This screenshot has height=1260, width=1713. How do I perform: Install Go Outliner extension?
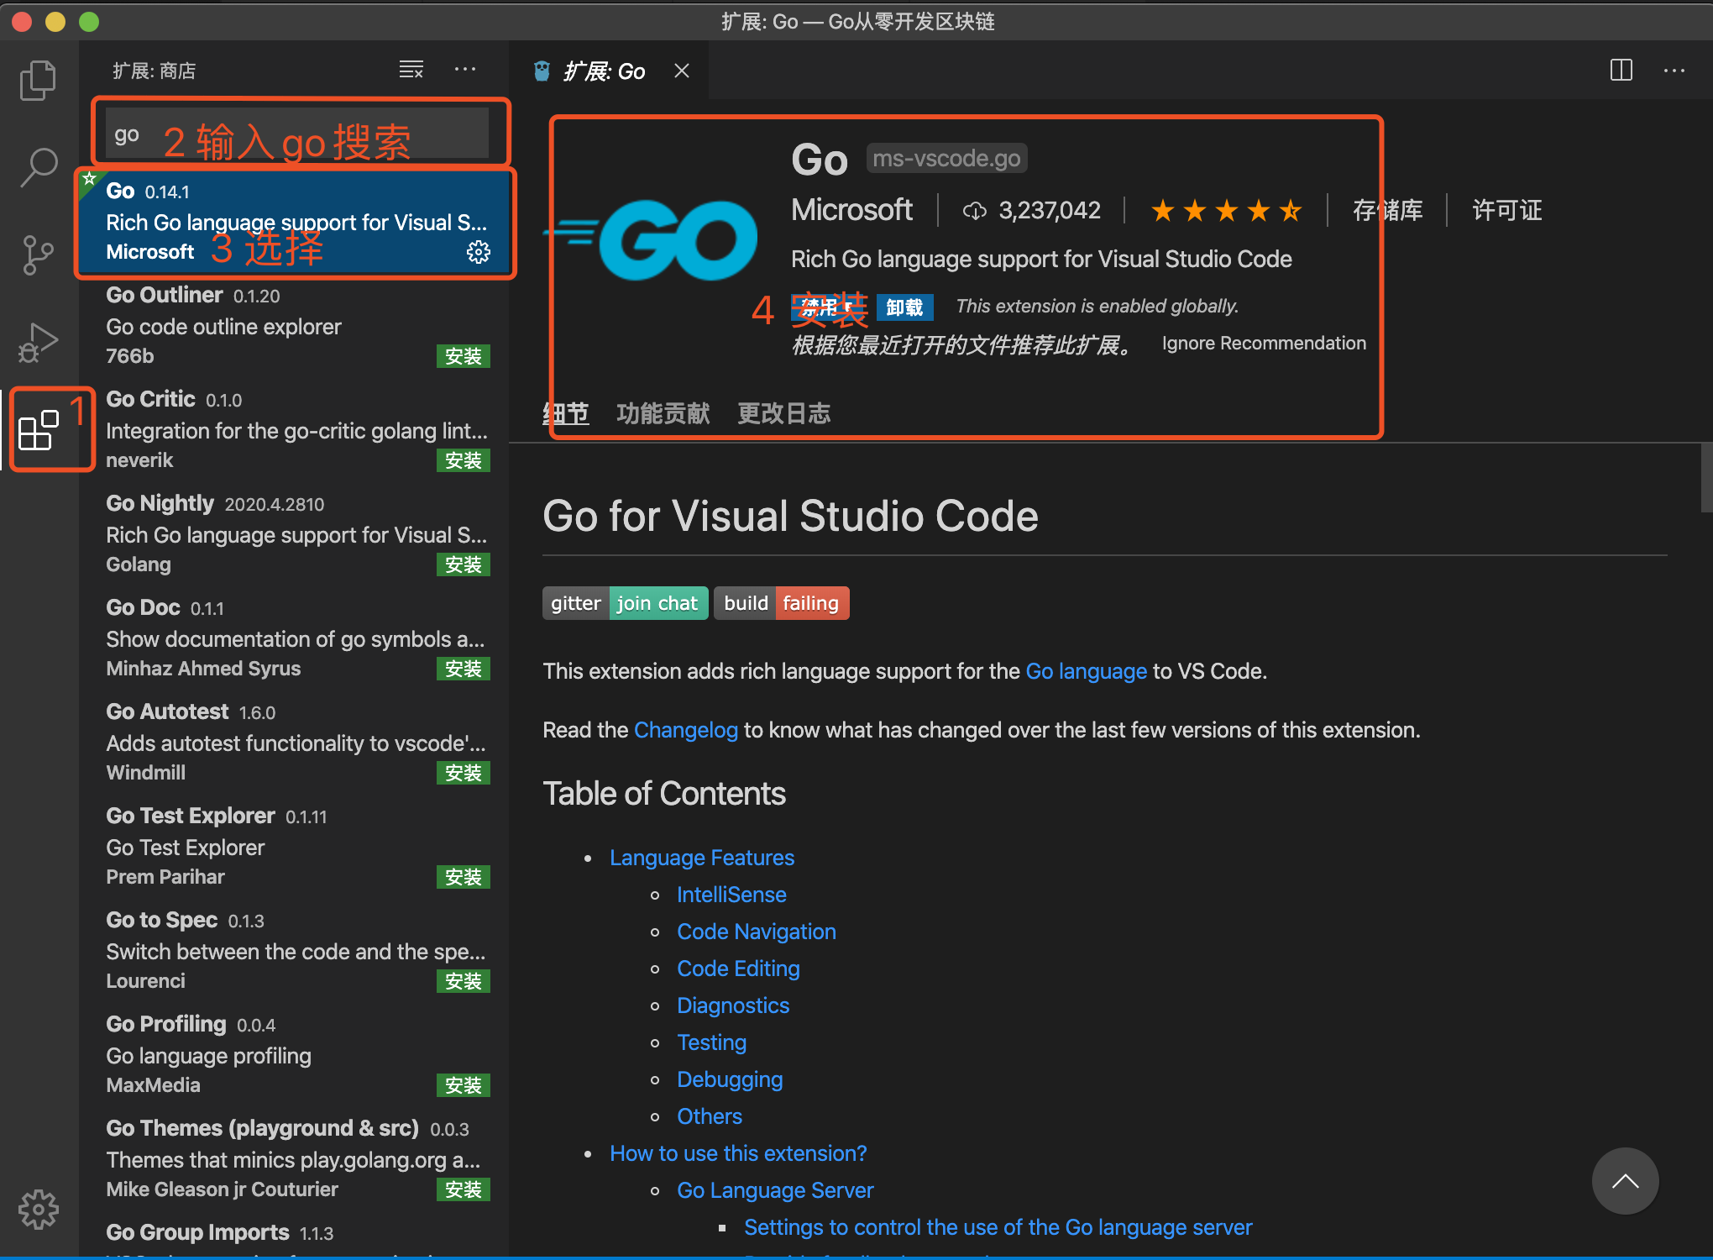pos(464,356)
